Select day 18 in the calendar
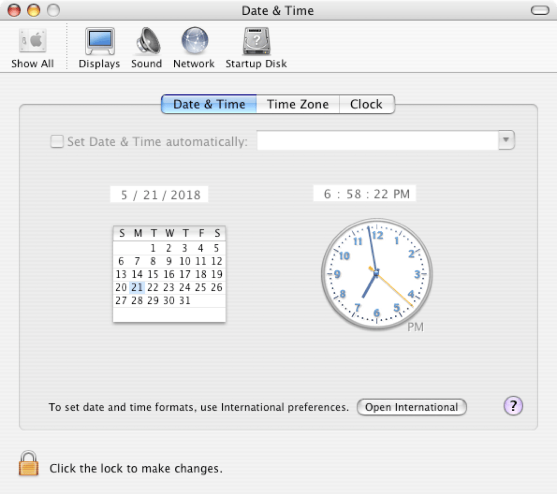This screenshot has height=494, width=557. point(201,274)
